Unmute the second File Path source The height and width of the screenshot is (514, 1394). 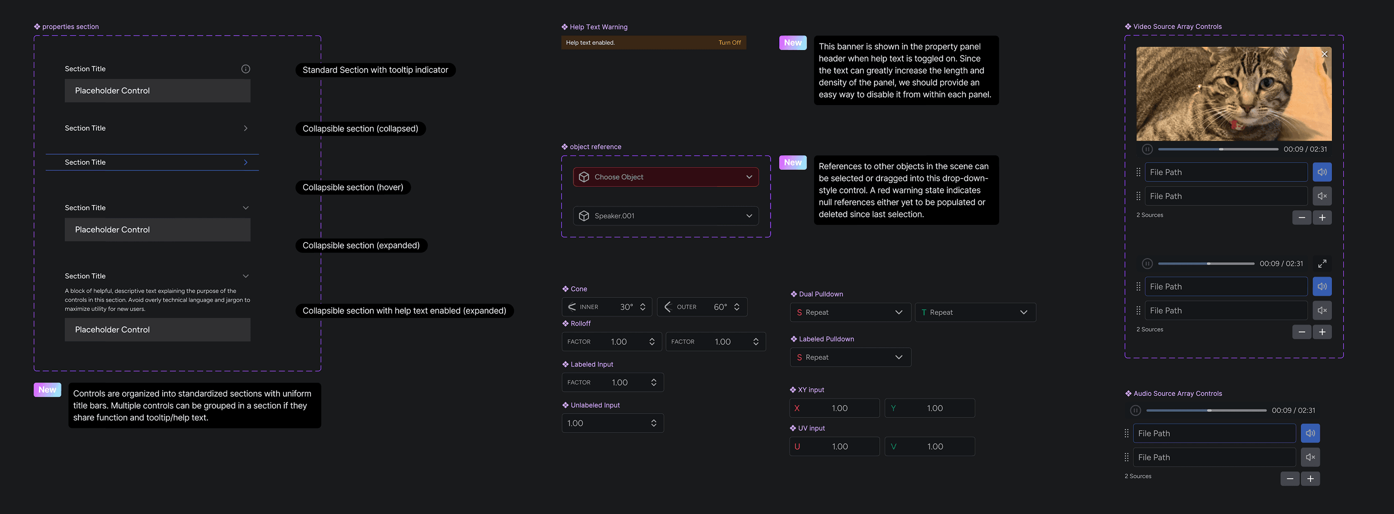[1322, 196]
